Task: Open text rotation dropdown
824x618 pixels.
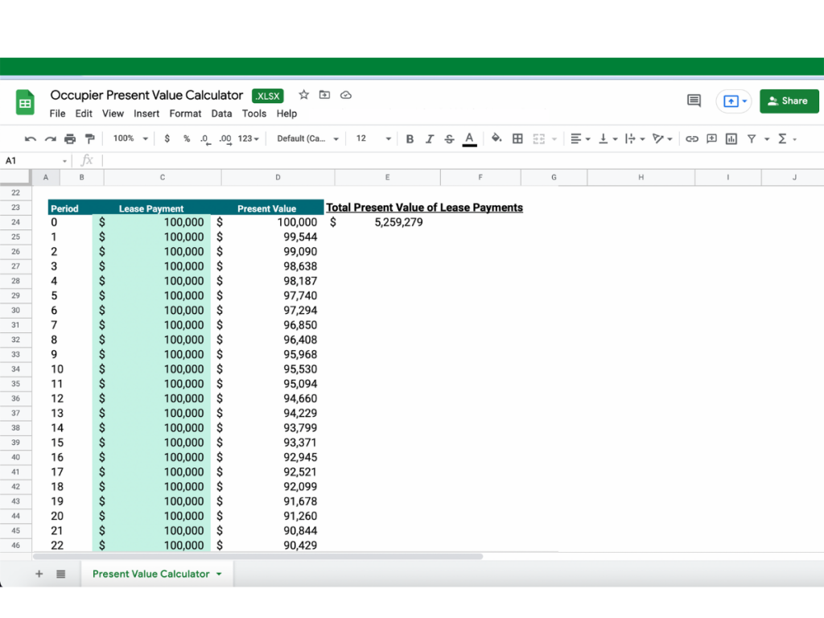Action: tap(662, 138)
